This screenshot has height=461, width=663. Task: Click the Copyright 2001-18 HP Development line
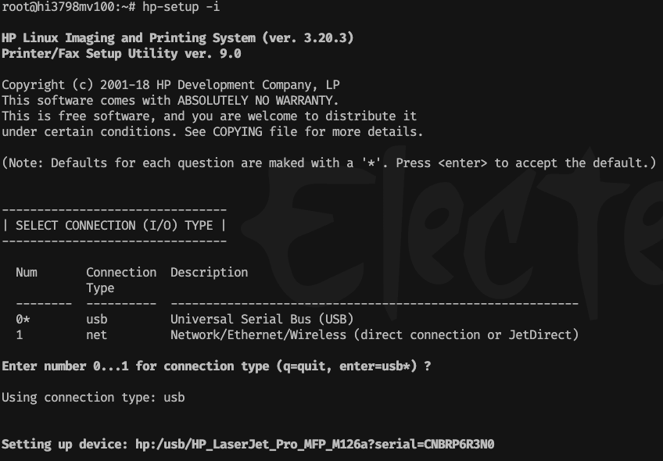point(170,84)
